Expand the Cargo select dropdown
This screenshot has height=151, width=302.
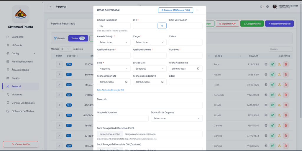pyautogui.click(x=150, y=42)
